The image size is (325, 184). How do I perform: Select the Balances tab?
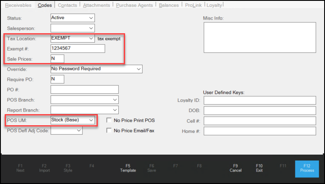169,5
